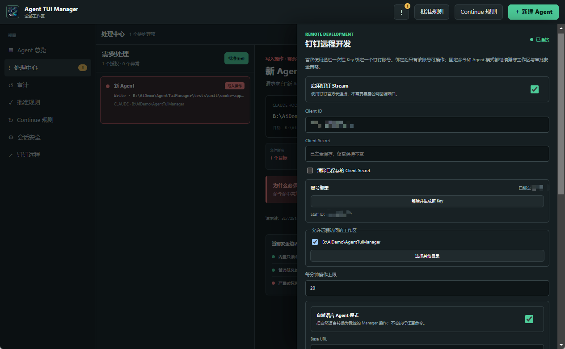The width and height of the screenshot is (565, 349).
Task: Open Continue 规则 from the top bar
Action: click(479, 12)
